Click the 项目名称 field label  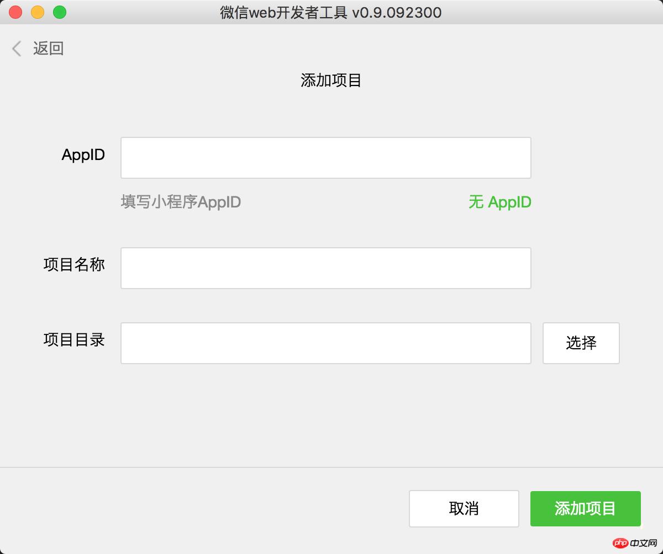[x=74, y=265]
